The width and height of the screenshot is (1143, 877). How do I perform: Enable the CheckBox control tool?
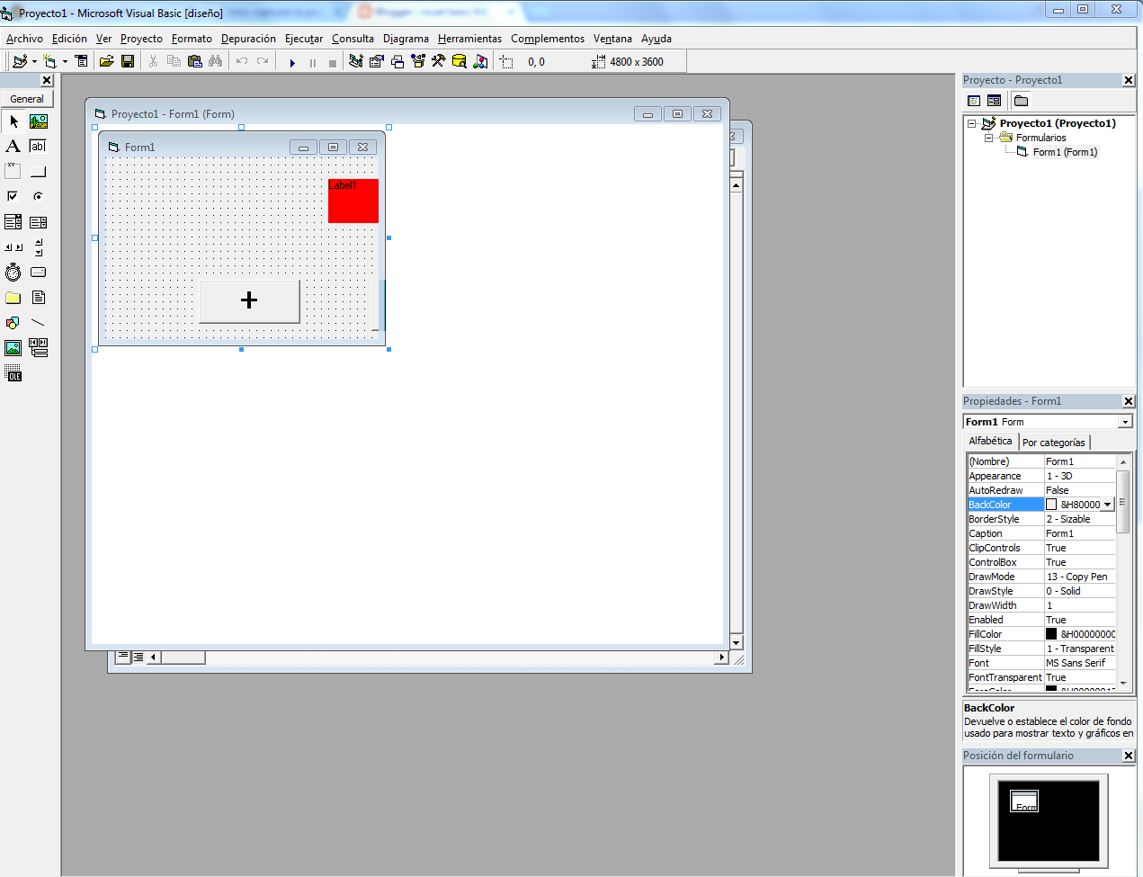12,195
